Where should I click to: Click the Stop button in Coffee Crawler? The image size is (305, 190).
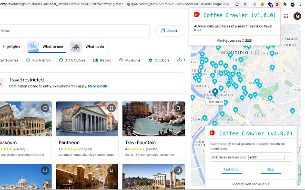[x=270, y=170]
